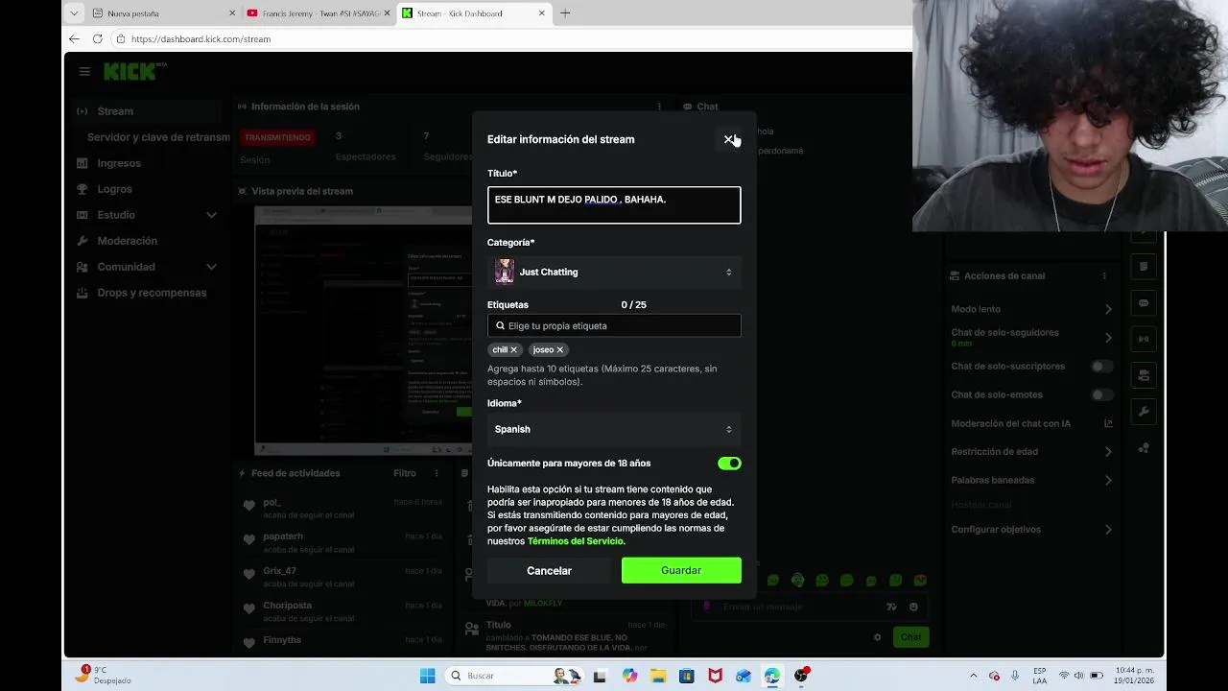This screenshot has width=1228, height=691.
Task: Click the Vista previa del stream thumbnail
Action: click(x=363, y=330)
